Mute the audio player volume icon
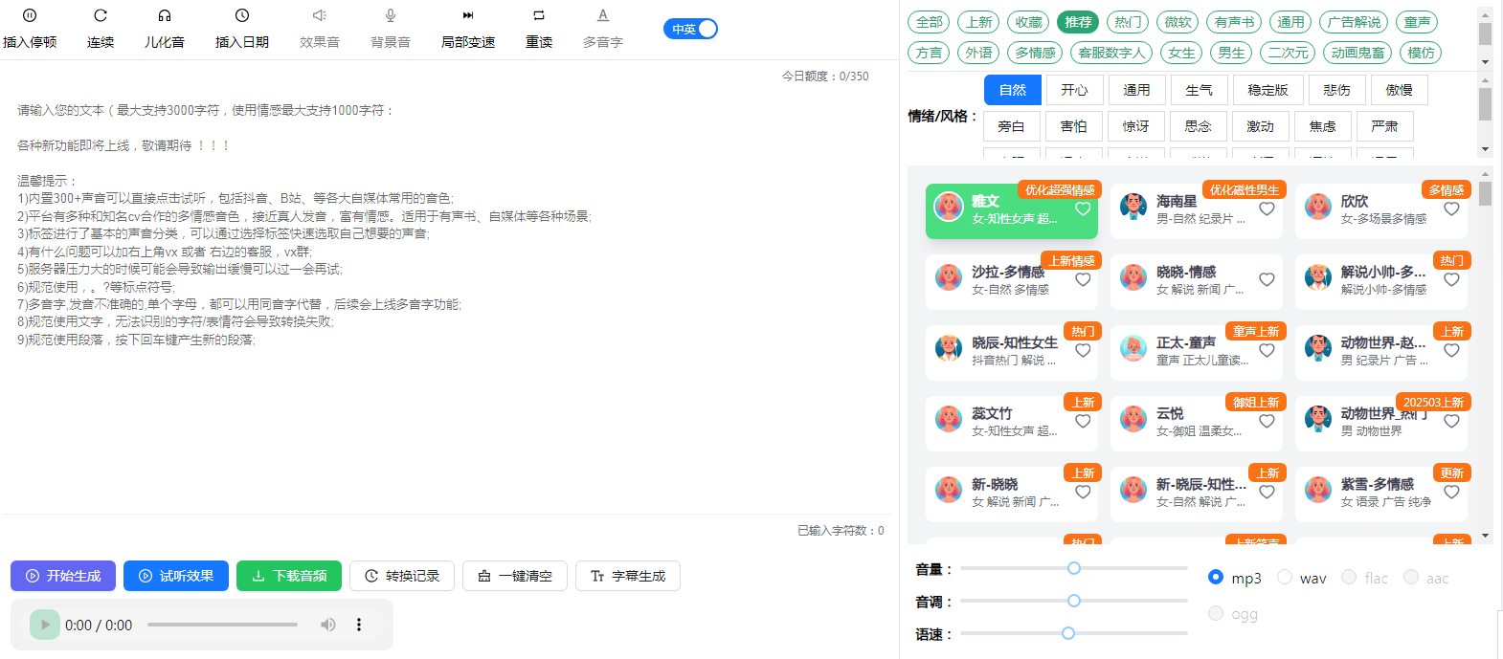The image size is (1503, 659). tap(328, 625)
